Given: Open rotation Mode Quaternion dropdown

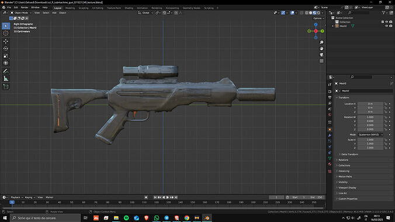Looking at the screenshot, I should pyautogui.click(x=370, y=134).
